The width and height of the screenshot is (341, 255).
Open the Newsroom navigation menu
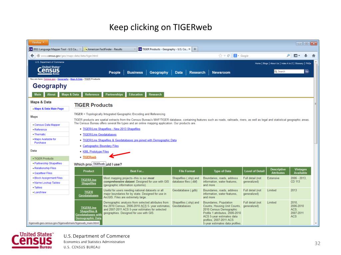221,72
